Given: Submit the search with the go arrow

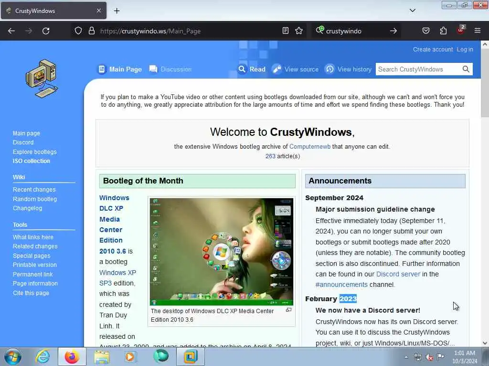Looking at the screenshot, I should [393, 31].
